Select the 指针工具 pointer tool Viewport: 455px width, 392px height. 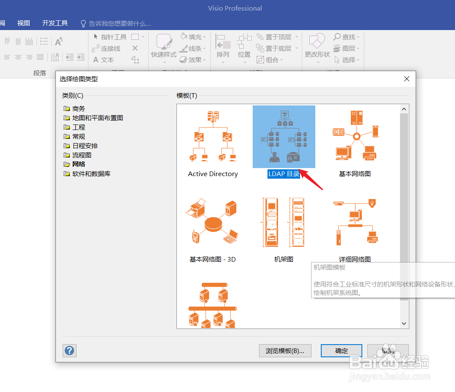coord(110,37)
